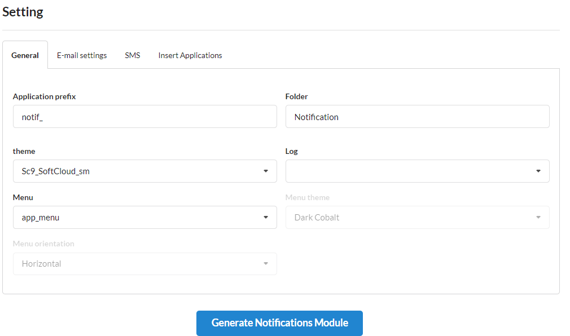Open the Dark Cobalt menu theme dropdown
The width and height of the screenshot is (570, 336).
[417, 218]
